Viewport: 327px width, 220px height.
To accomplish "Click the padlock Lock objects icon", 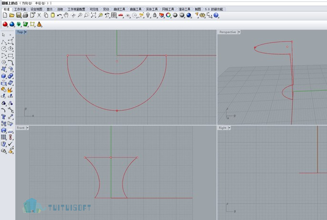I will click(154, 15).
